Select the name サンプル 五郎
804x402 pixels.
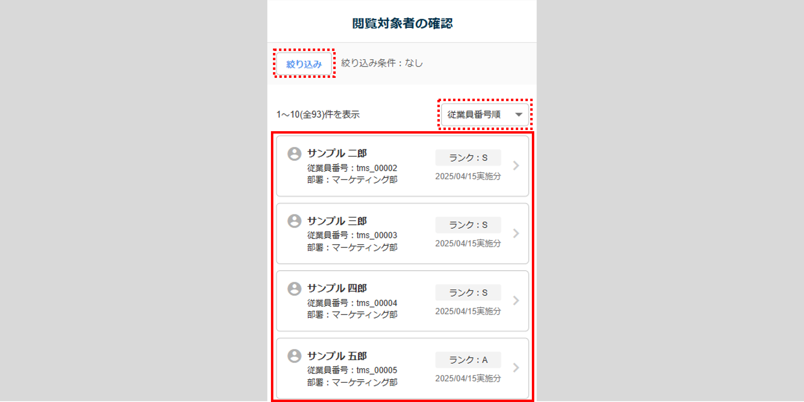click(x=337, y=356)
